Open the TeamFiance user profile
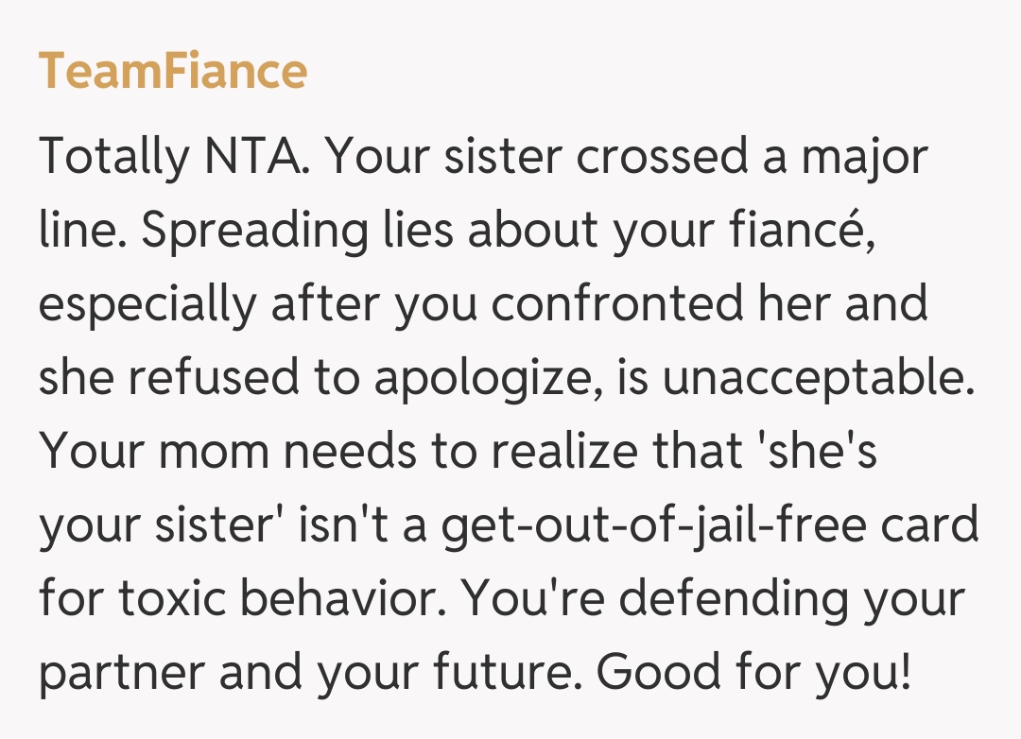The height and width of the screenshot is (739, 1021). 173,71
